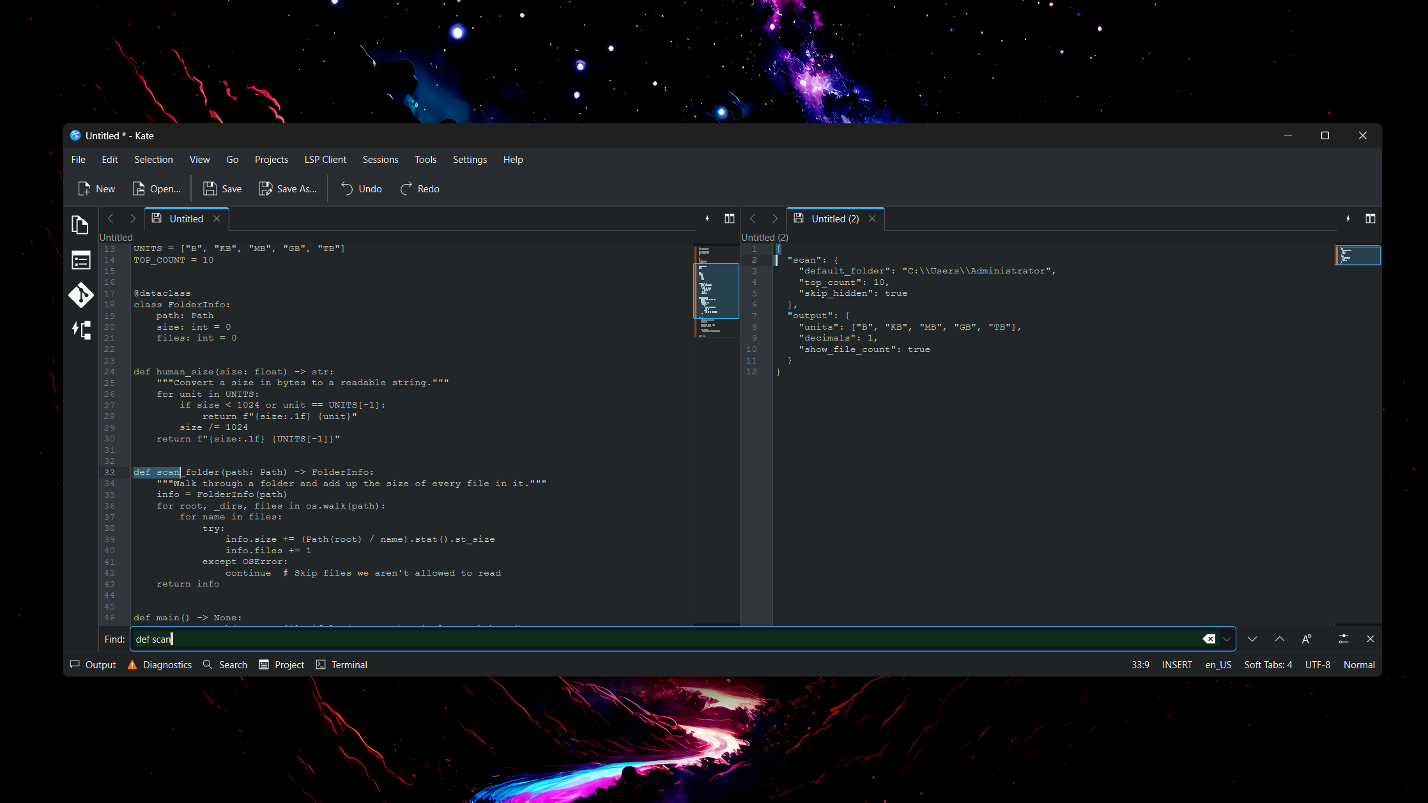Open quick open in right pane
The width and height of the screenshot is (1428, 803).
pos(1348,218)
